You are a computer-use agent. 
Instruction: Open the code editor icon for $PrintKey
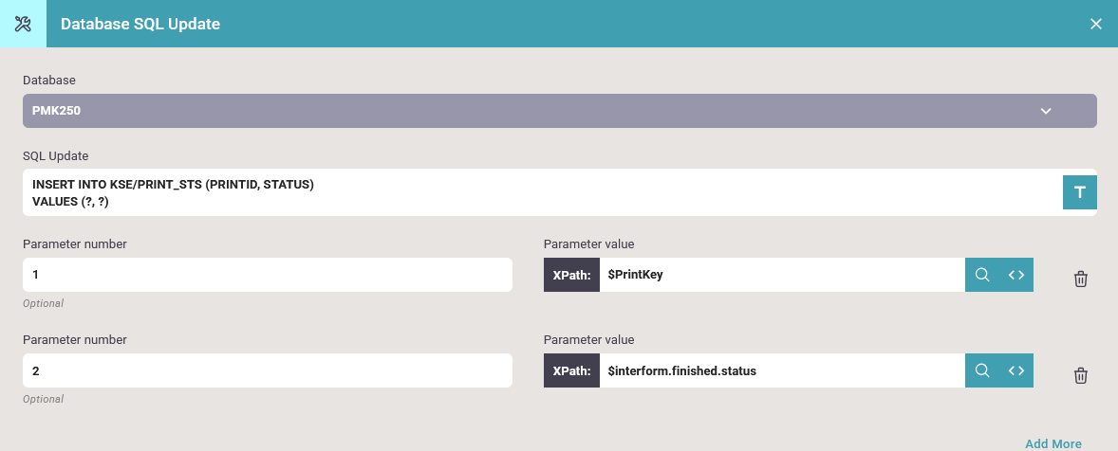tap(1016, 275)
